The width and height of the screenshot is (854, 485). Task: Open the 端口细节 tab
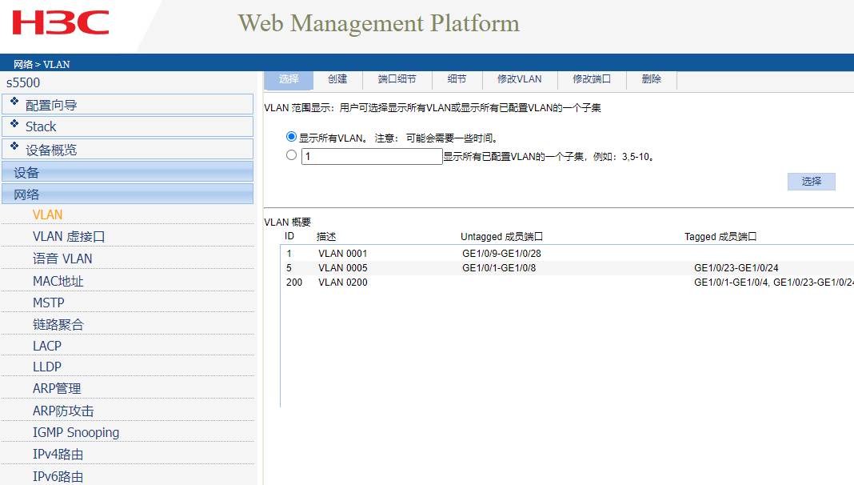coord(397,79)
